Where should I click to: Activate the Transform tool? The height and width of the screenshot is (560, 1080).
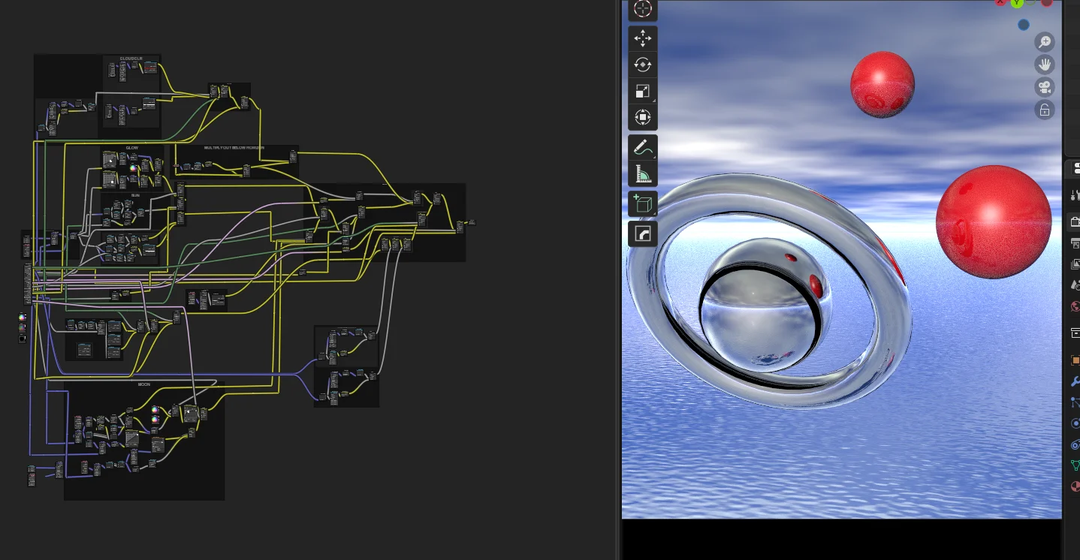pyautogui.click(x=643, y=116)
